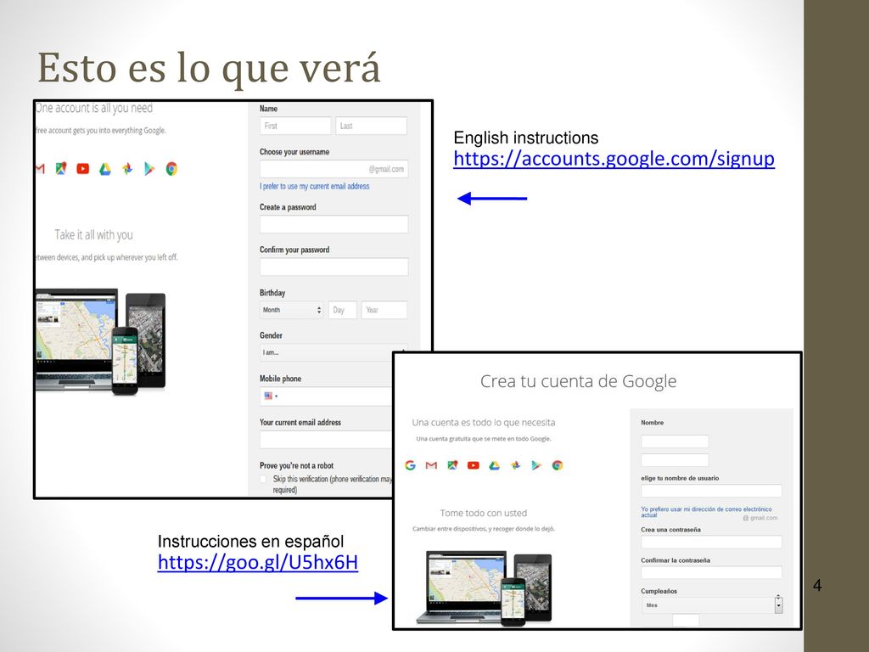Click the Last name field
869x652 pixels.
(371, 126)
